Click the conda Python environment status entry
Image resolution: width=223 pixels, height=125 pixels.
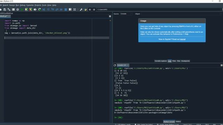(x=168, y=124)
